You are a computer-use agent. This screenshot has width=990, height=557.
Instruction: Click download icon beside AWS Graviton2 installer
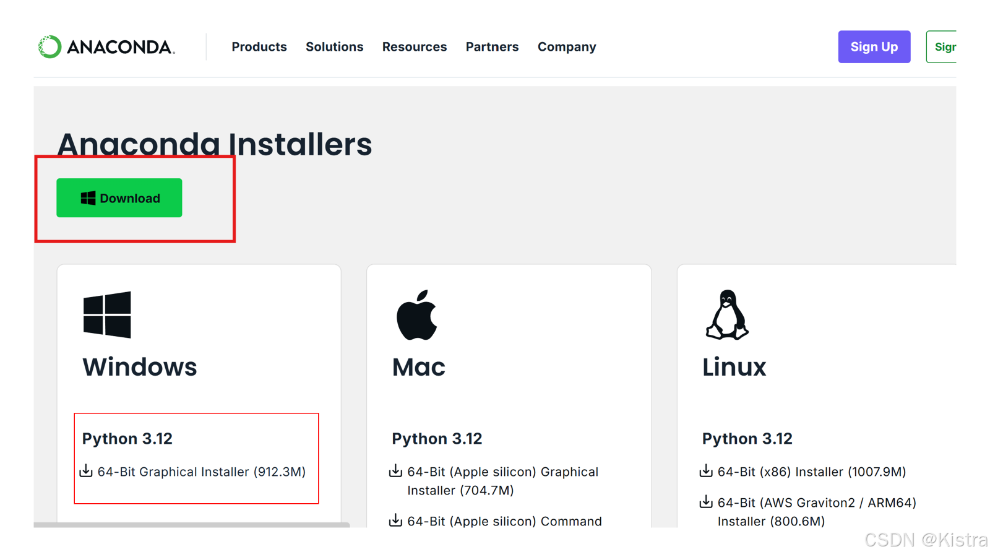706,502
